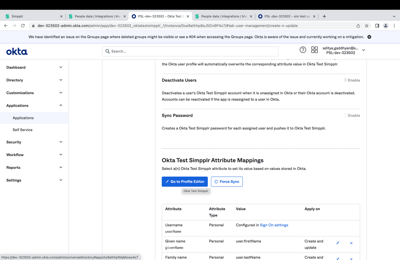The height and width of the screenshot is (260, 400).
Task: Click the Force Sync button
Action: coord(227,181)
